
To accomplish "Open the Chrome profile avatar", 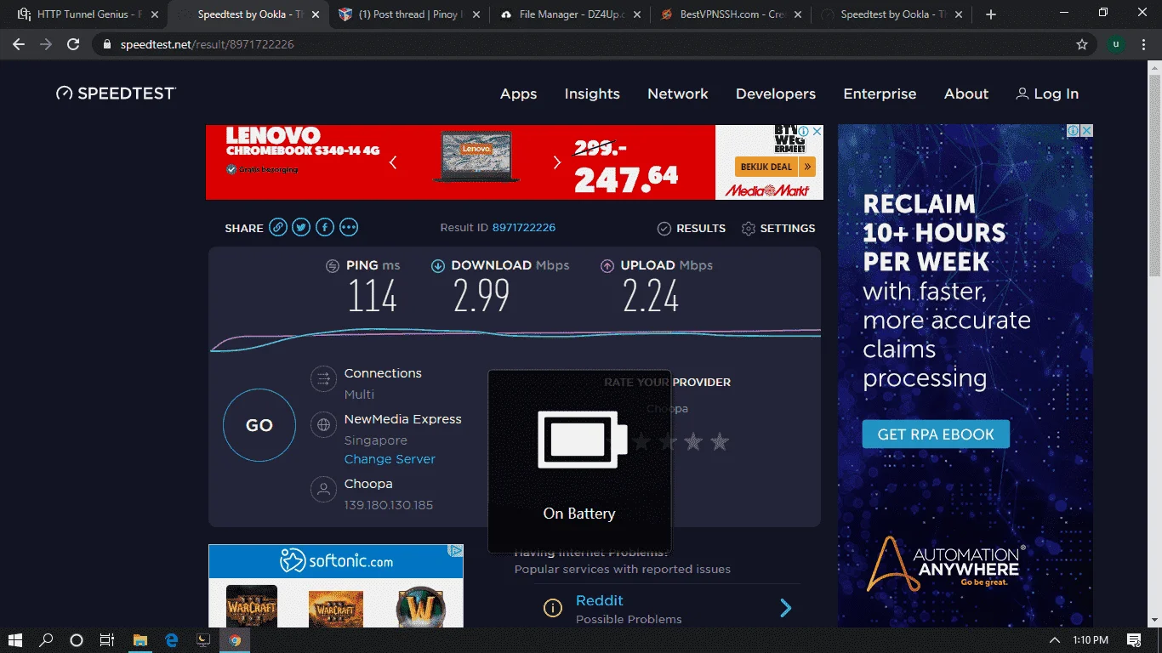I will tap(1115, 44).
